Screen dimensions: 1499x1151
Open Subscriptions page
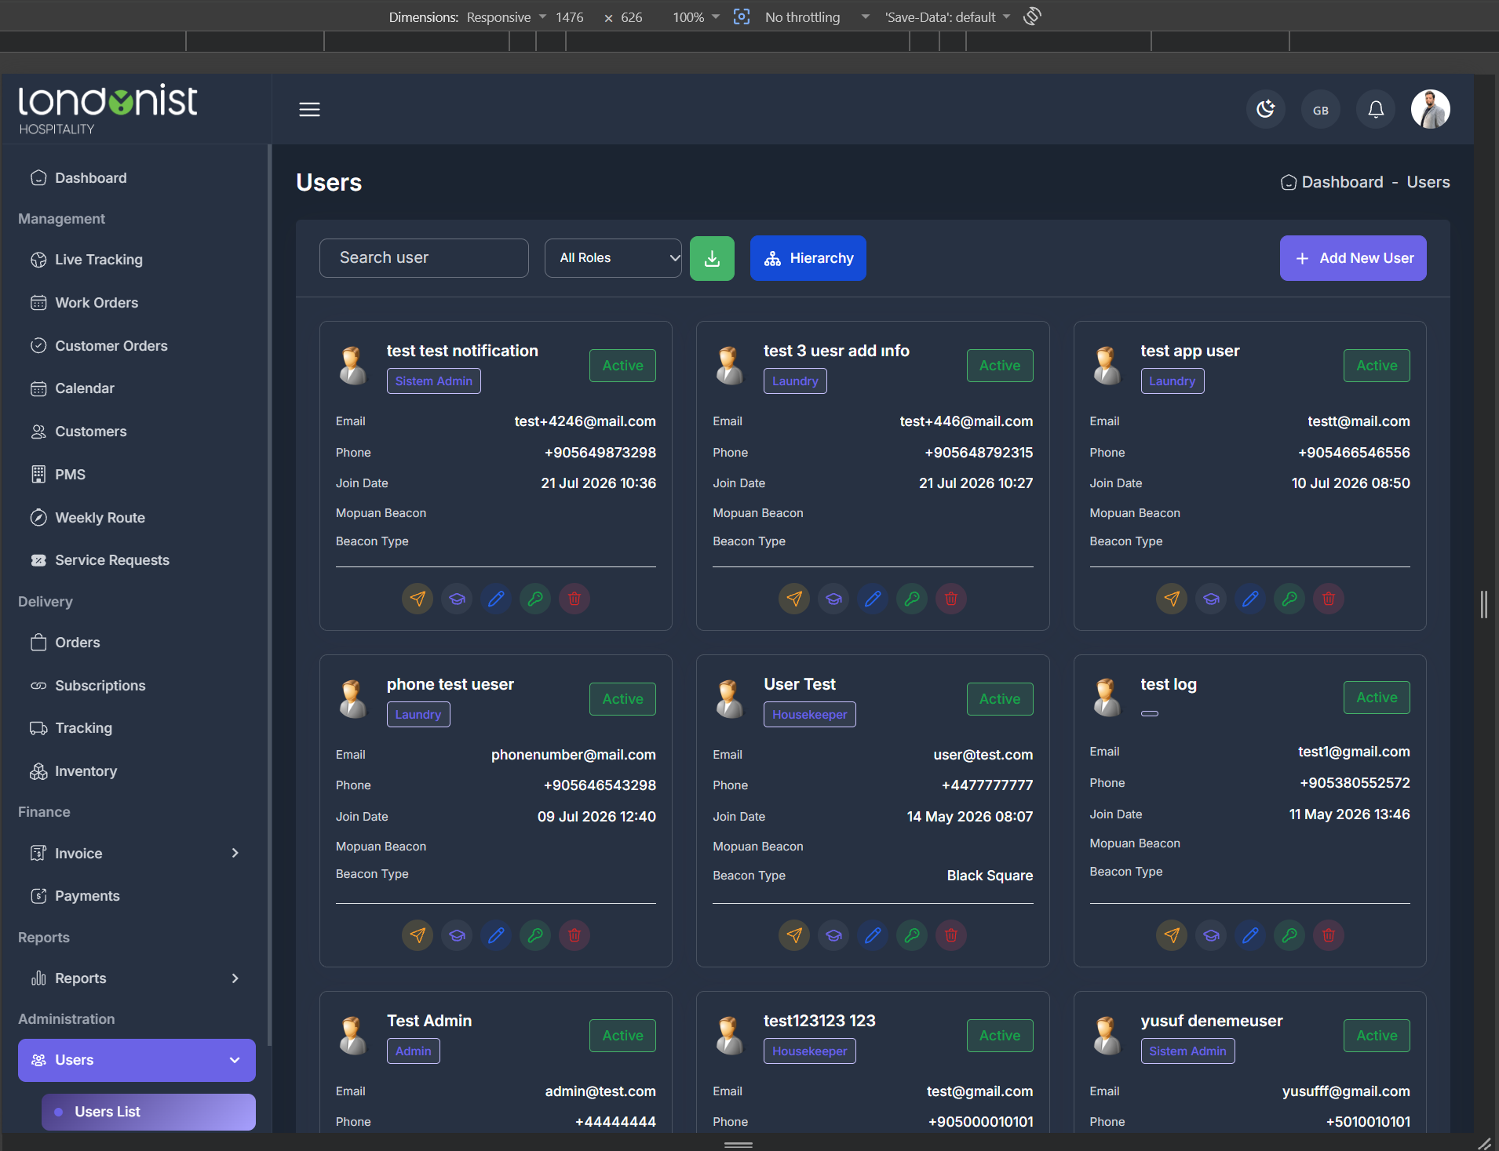[x=100, y=686]
